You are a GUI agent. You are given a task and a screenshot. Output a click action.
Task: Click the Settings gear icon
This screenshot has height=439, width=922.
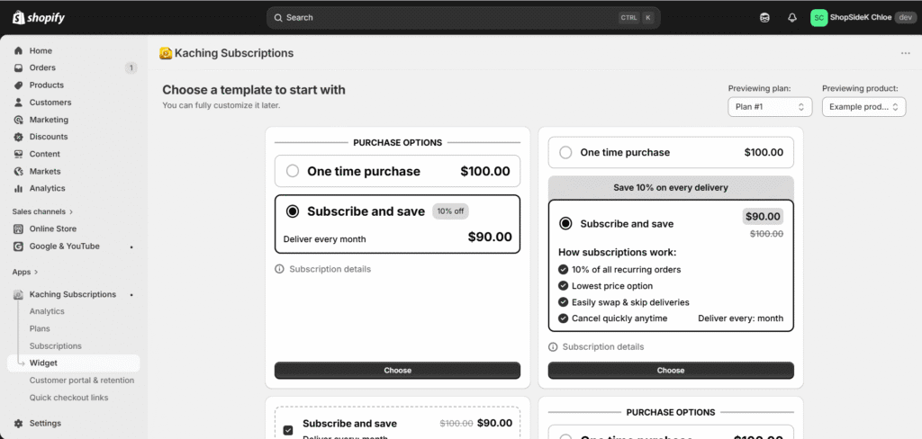coord(18,423)
